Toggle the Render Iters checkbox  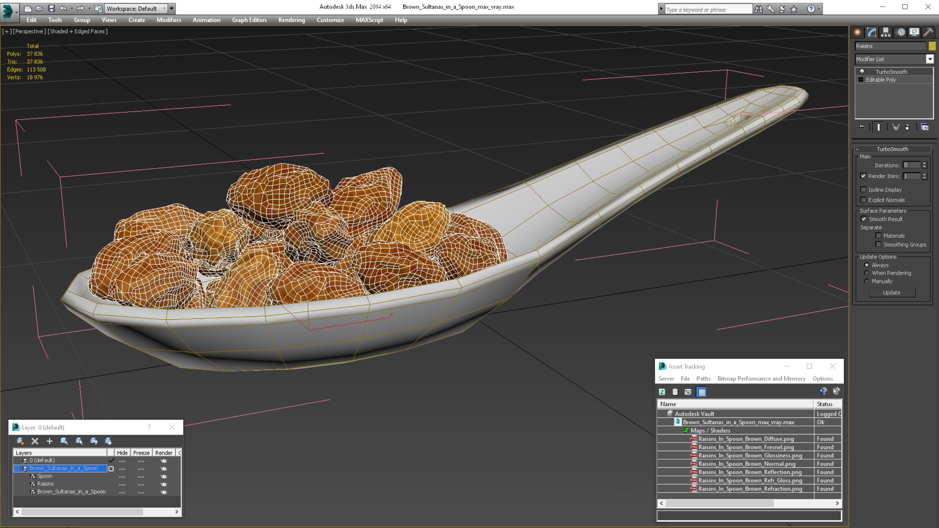pyautogui.click(x=863, y=176)
